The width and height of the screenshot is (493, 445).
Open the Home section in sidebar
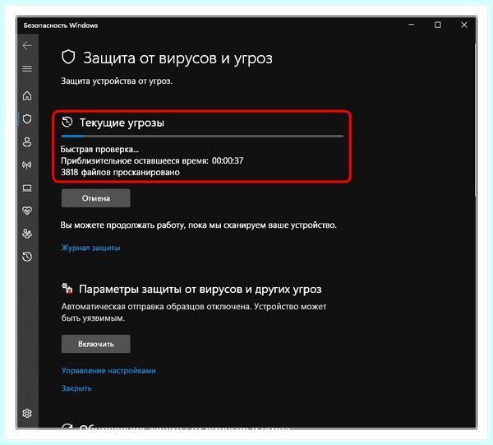pyautogui.click(x=27, y=95)
